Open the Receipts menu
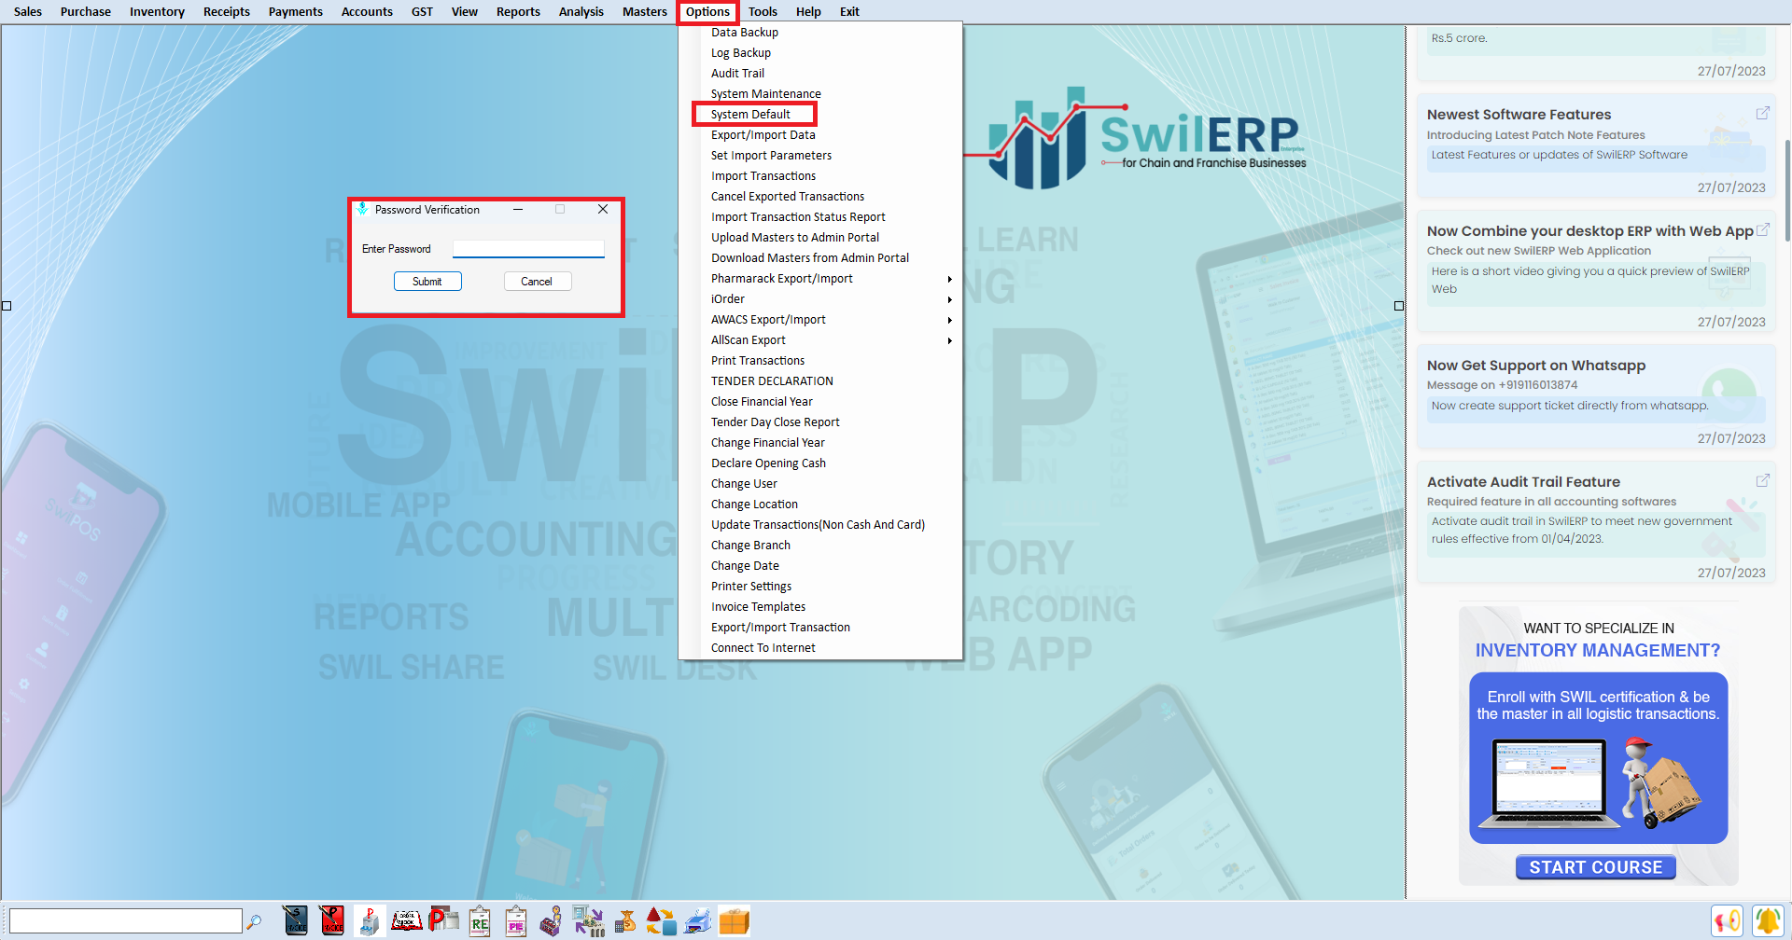The image size is (1792, 940). [227, 12]
